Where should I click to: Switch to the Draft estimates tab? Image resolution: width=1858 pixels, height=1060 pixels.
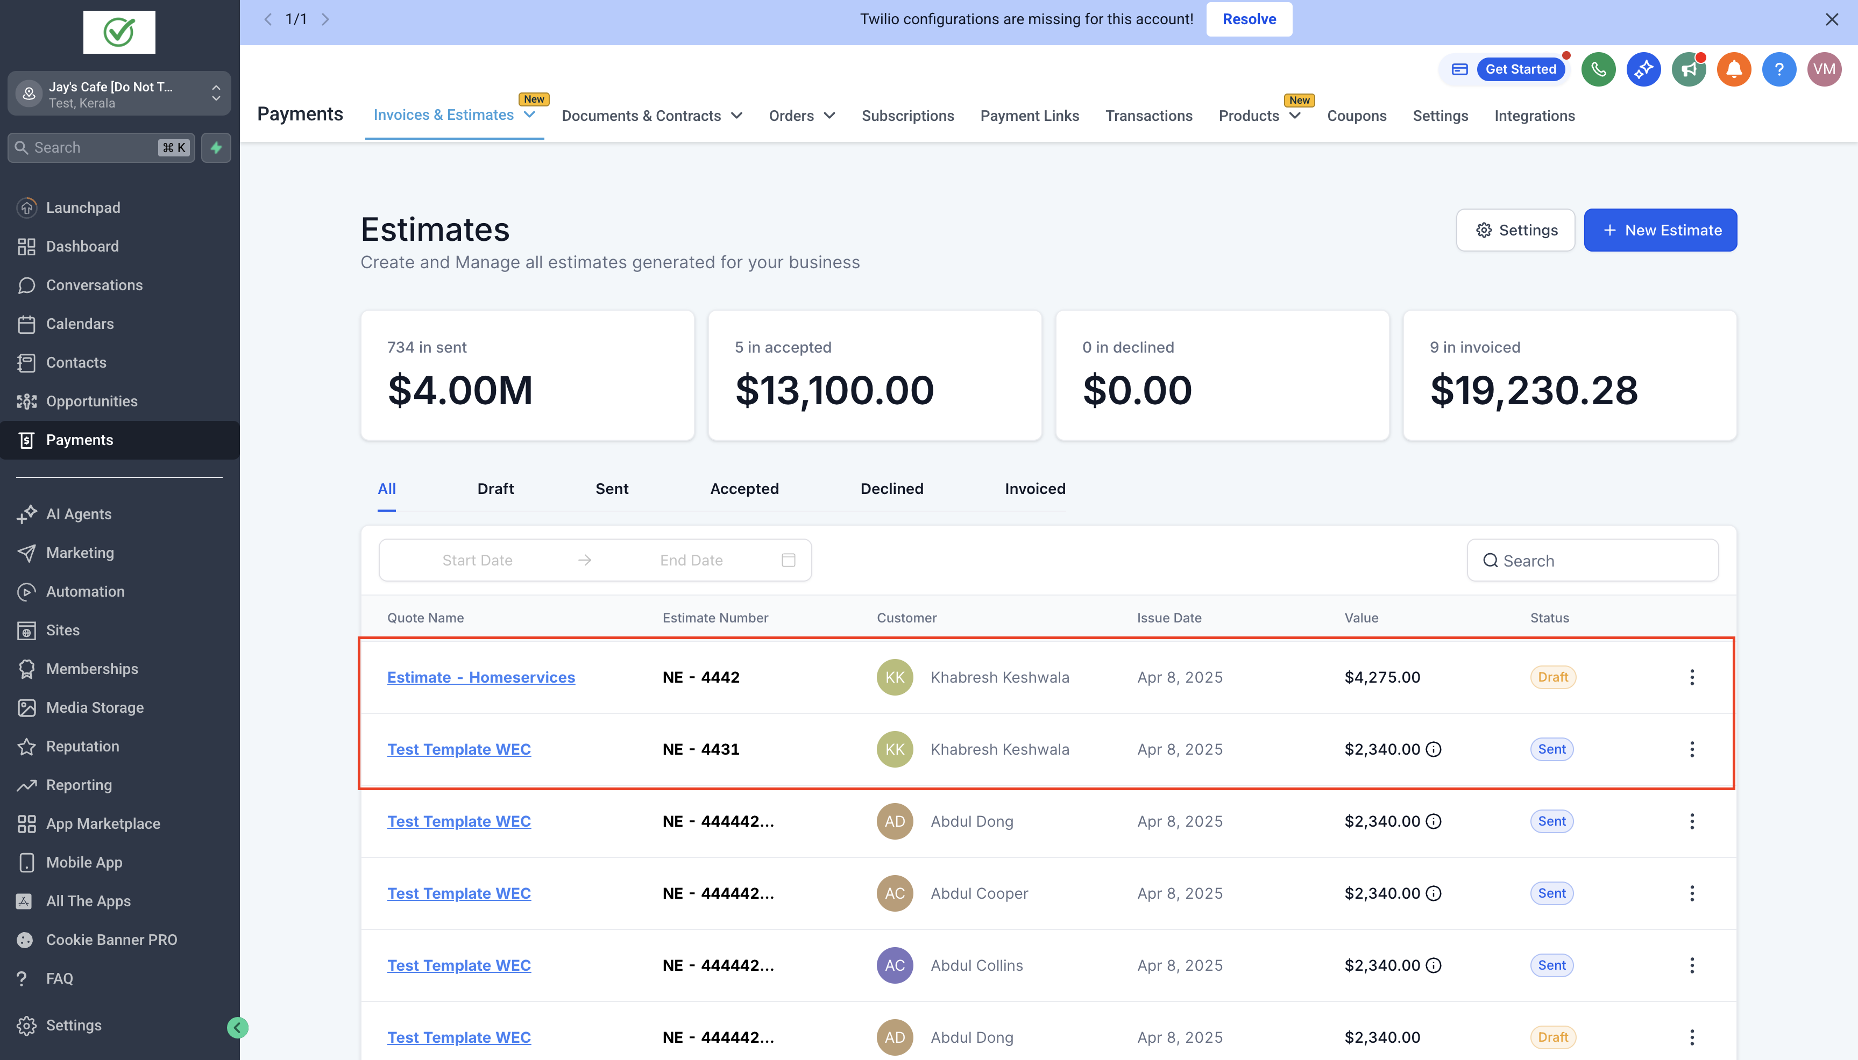[495, 489]
